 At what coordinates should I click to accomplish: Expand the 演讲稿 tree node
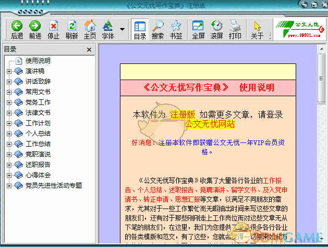pos(9,71)
